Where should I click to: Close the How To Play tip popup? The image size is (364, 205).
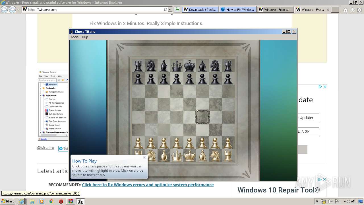click(145, 157)
